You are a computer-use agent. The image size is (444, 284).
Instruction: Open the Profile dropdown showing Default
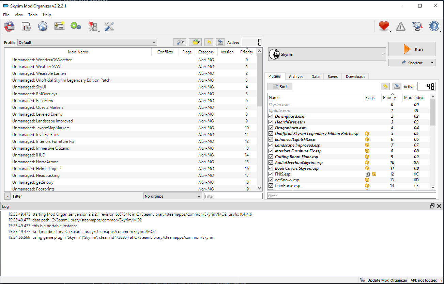click(87, 43)
